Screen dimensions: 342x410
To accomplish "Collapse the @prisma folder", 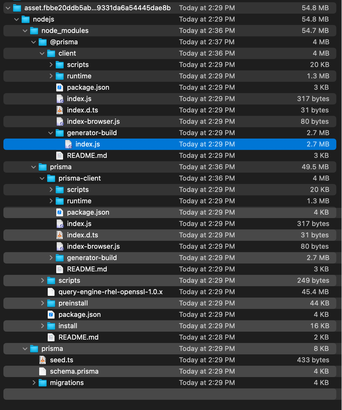I will (34, 42).
